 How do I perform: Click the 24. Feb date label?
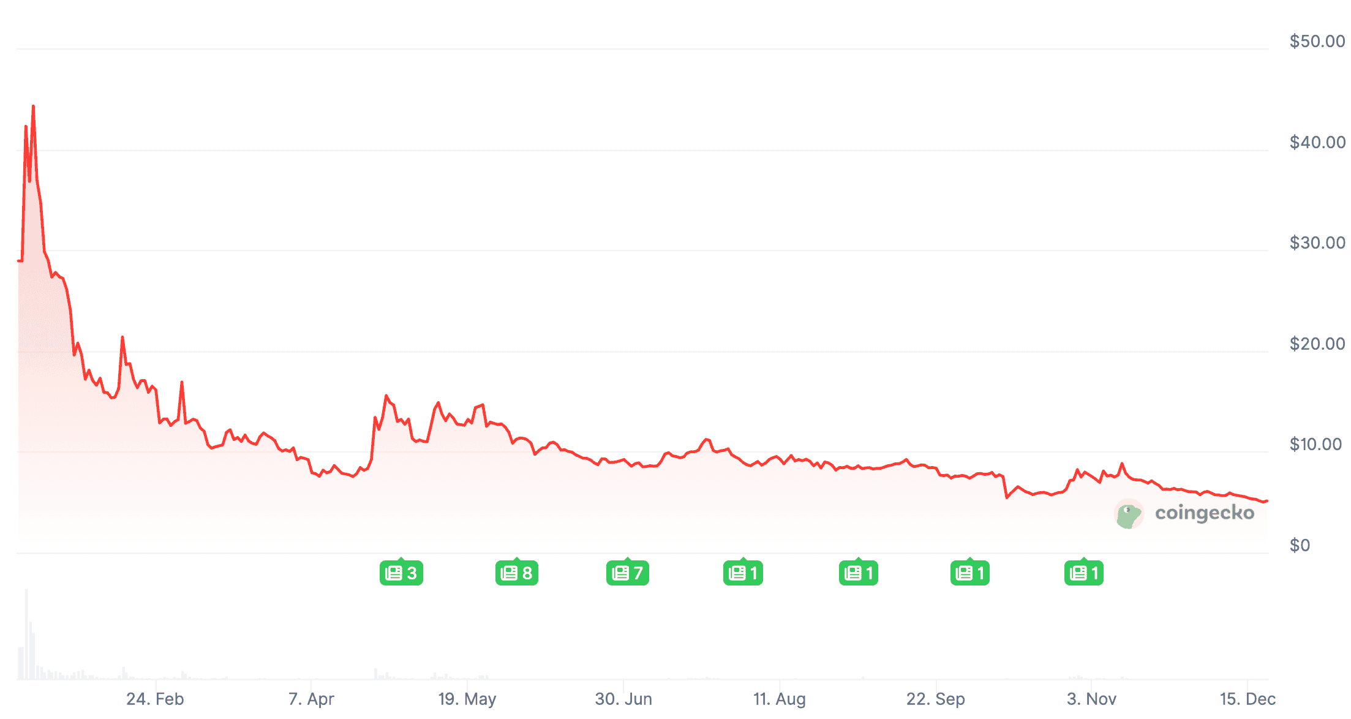point(155,699)
